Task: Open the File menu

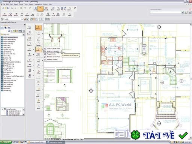Action: tap(4, 4)
